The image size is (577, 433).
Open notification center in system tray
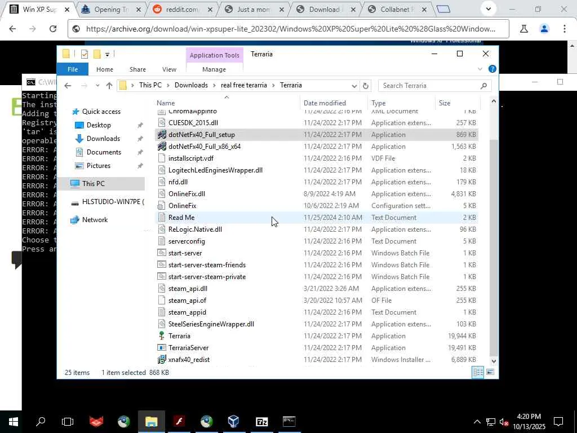[x=558, y=422]
